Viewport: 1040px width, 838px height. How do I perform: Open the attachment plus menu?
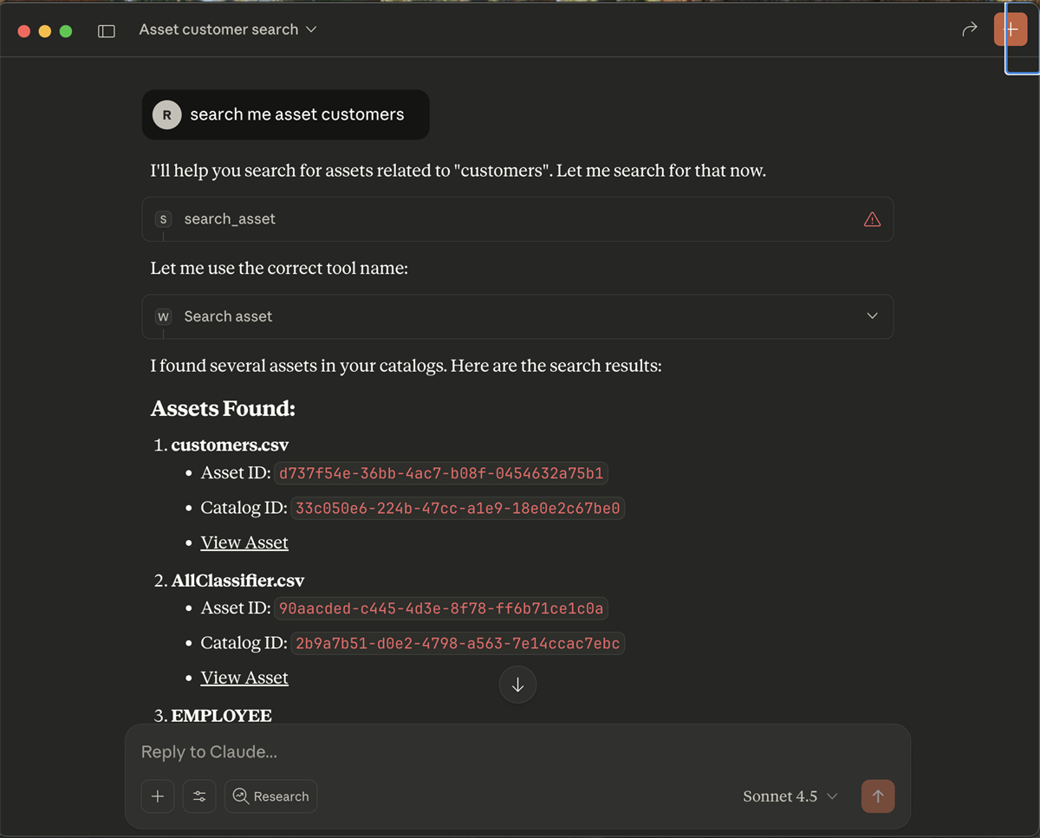pos(158,796)
